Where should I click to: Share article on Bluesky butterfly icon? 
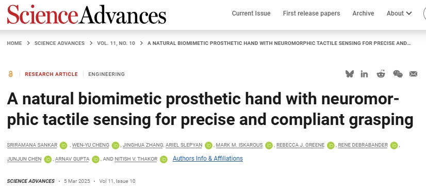[x=350, y=74]
